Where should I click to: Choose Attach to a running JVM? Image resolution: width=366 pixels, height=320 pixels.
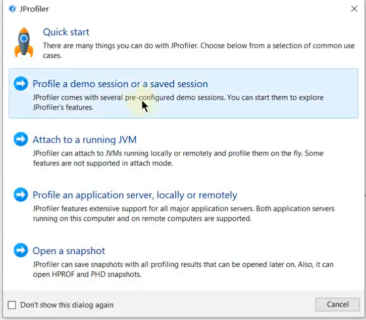85,140
